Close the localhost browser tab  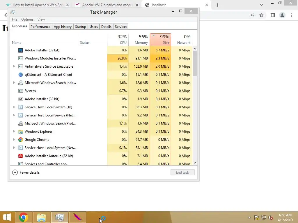[x=207, y=5]
